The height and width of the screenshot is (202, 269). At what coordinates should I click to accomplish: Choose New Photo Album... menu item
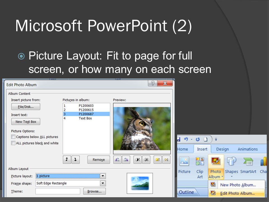236,185
